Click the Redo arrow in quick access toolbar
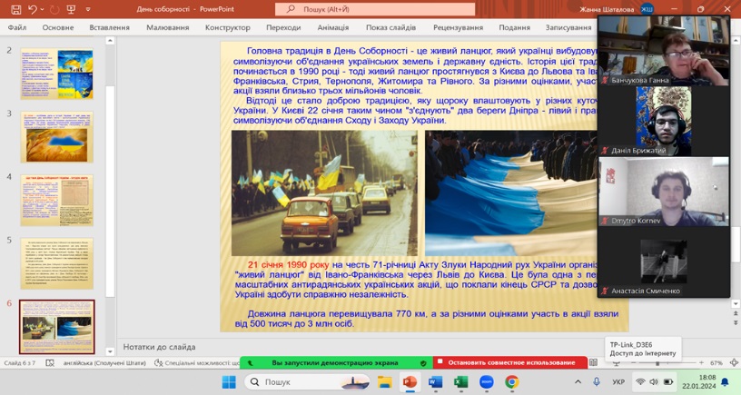The image size is (741, 395). pyautogui.click(x=54, y=9)
